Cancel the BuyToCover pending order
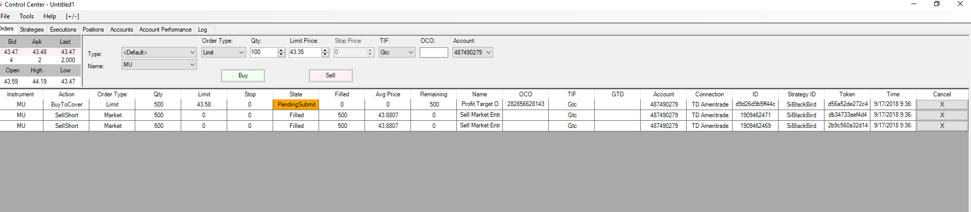Viewport: 971px width, 212px height. 942,104
